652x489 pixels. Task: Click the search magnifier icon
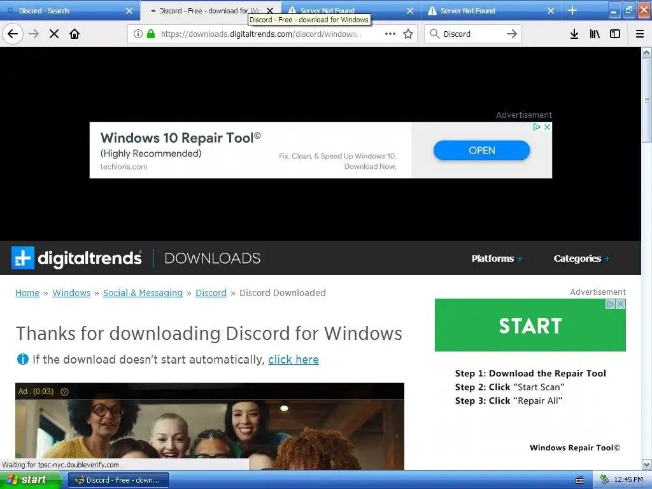[434, 34]
